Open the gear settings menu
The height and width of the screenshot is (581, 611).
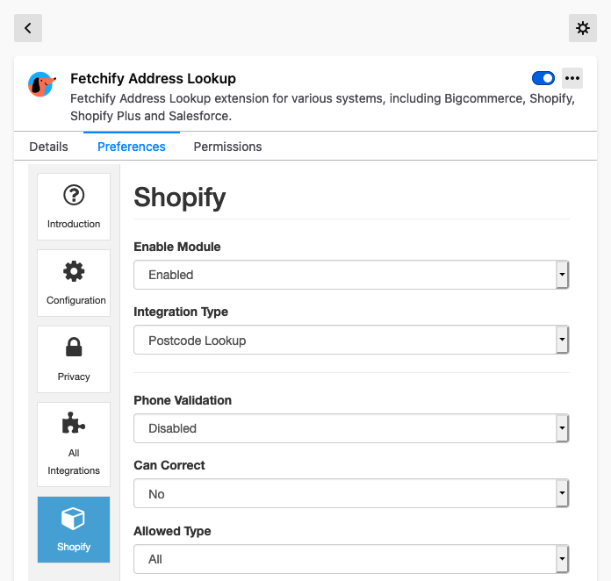[583, 28]
